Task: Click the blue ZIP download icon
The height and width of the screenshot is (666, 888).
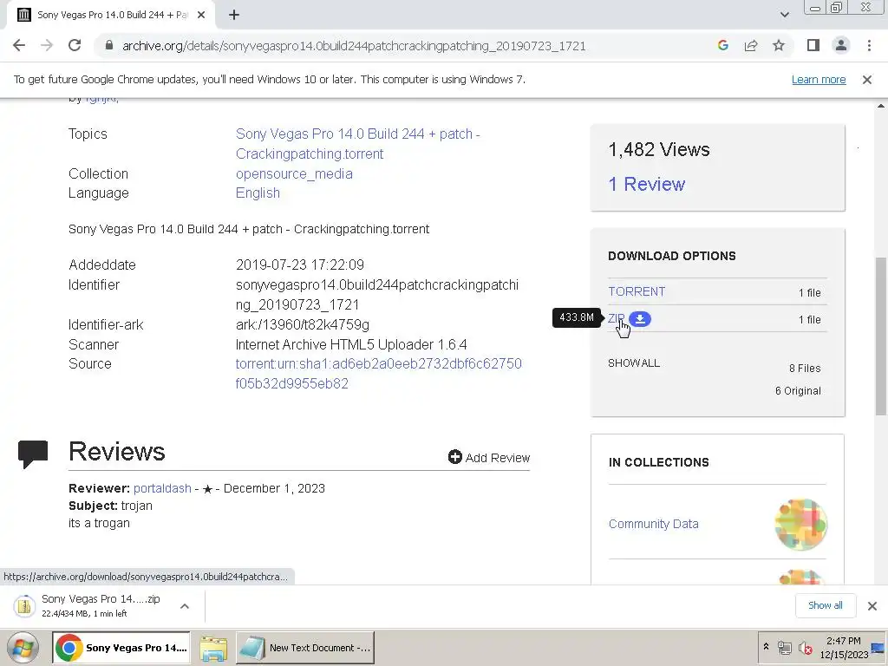Action: coord(640,319)
